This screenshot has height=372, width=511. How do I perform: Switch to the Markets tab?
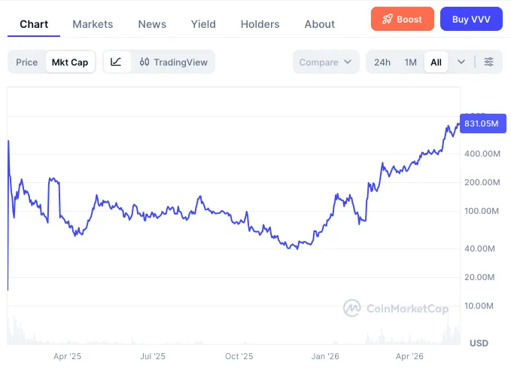93,24
